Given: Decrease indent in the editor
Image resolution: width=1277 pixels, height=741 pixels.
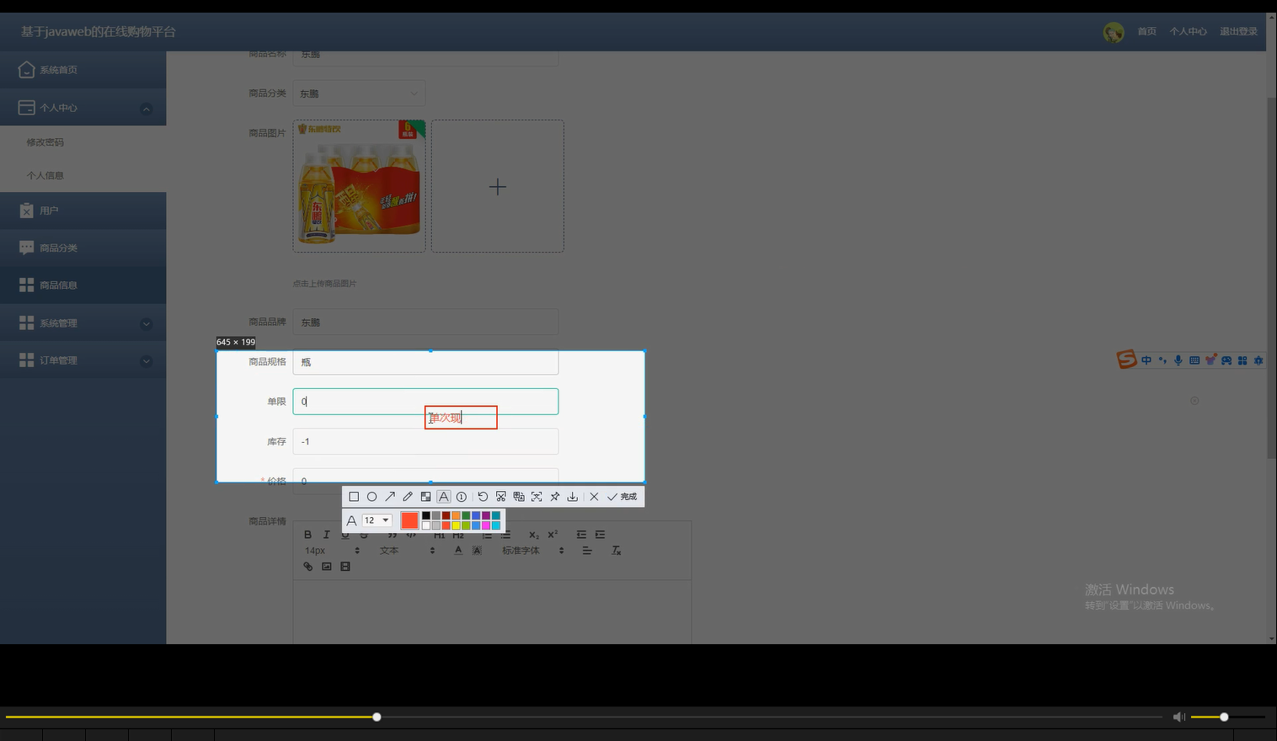Looking at the screenshot, I should 581,535.
